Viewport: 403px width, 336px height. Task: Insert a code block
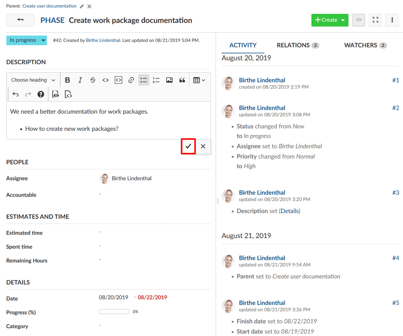[119, 80]
